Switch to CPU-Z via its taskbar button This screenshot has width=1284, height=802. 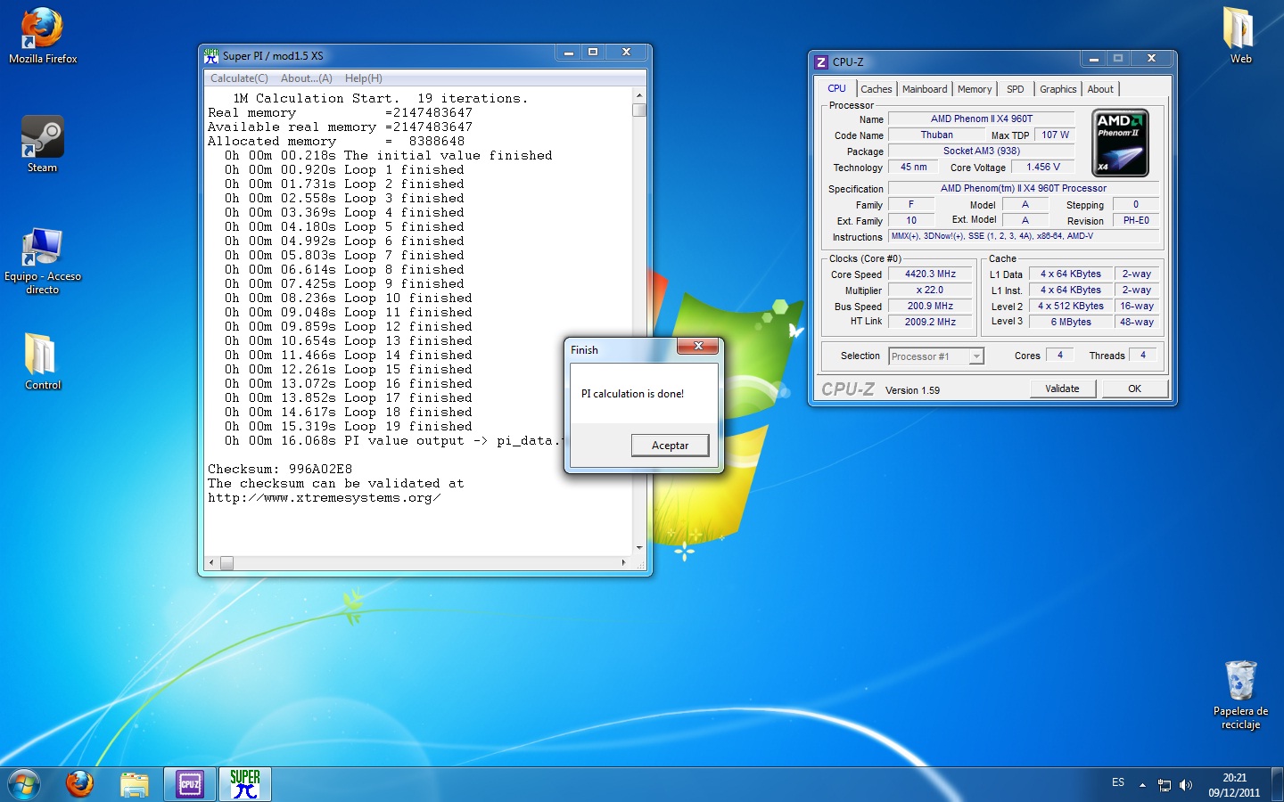[190, 784]
